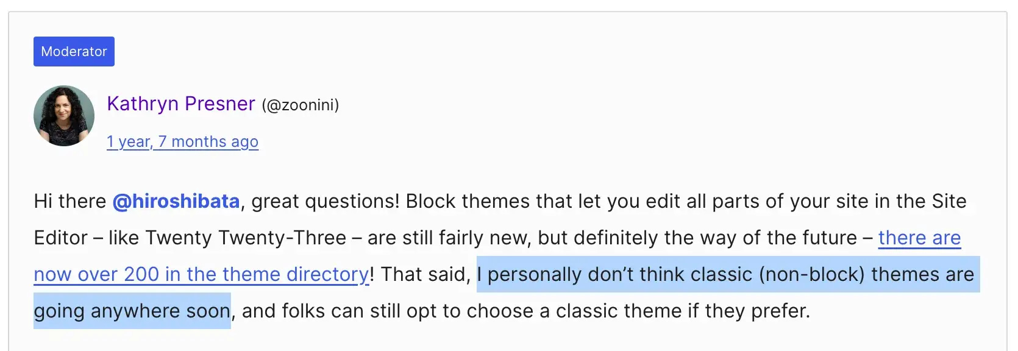Click highlighted 'I personally don't think classic' text
This screenshot has height=351, width=1018.
(614, 274)
